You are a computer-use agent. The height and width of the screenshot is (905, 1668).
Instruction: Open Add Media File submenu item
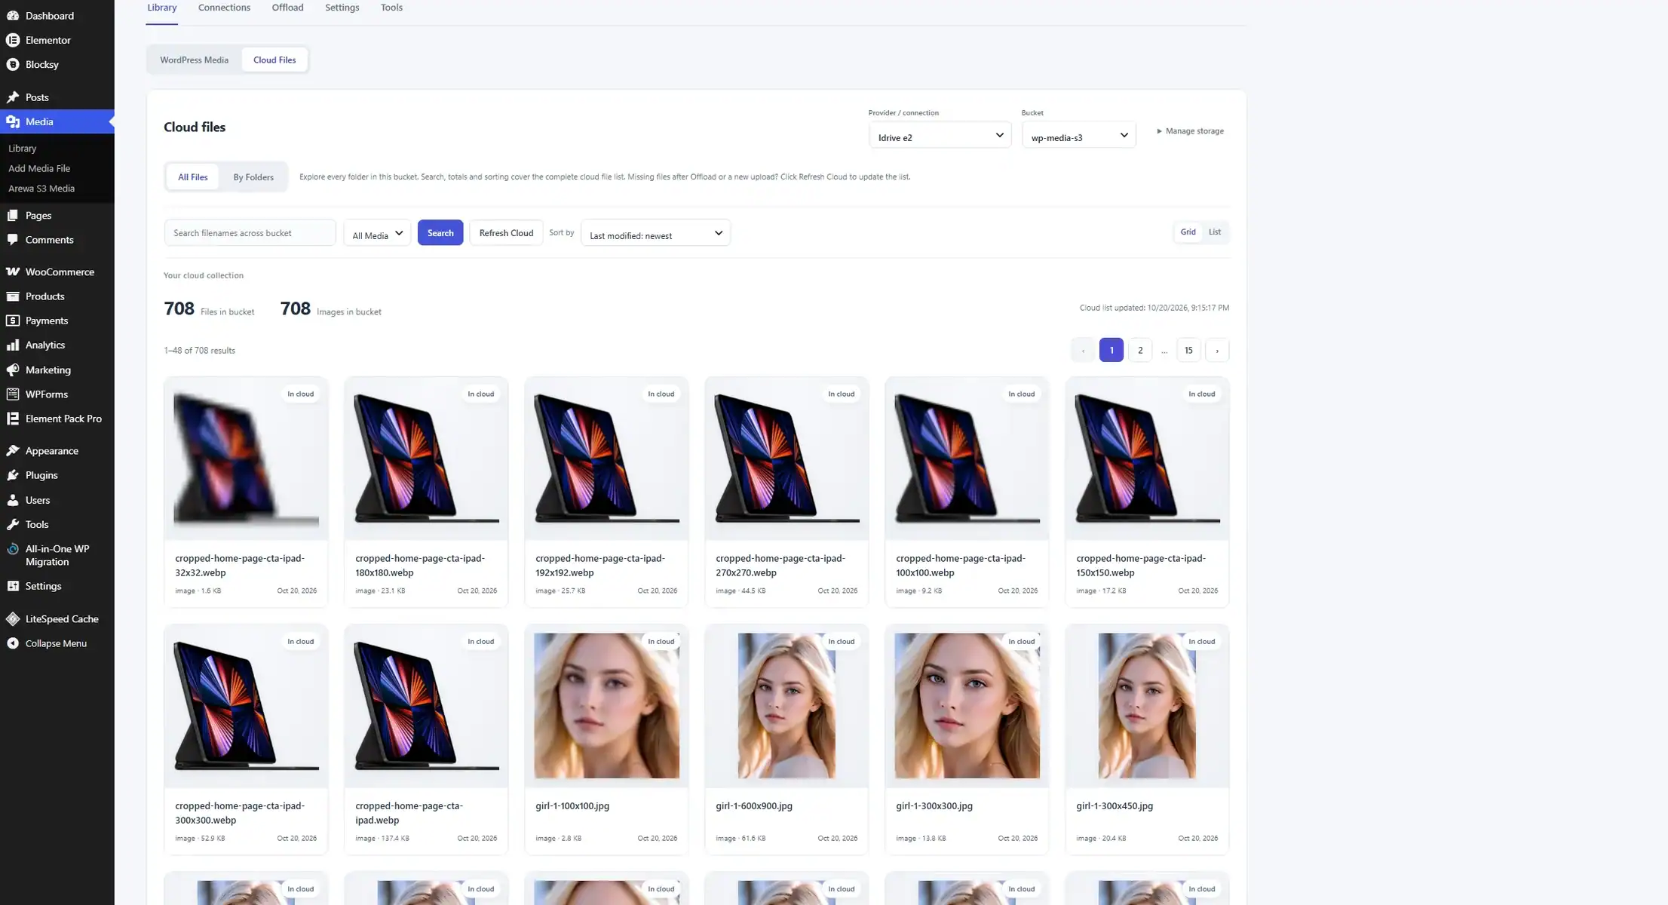(x=39, y=168)
